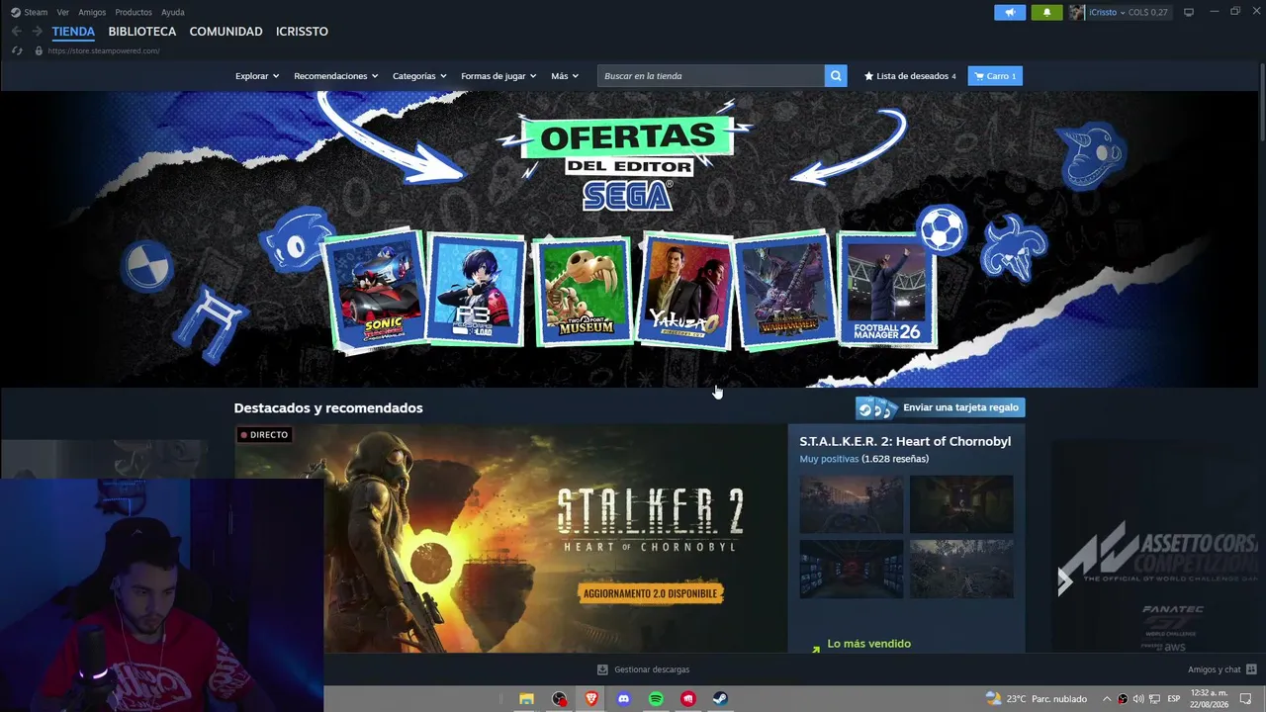The height and width of the screenshot is (712, 1266).
Task: Open Spotify from the taskbar
Action: 656,699
